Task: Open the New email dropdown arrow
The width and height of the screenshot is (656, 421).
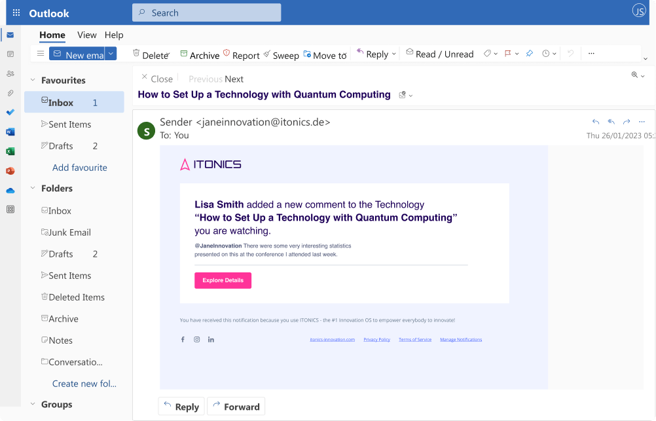Action: (111, 54)
